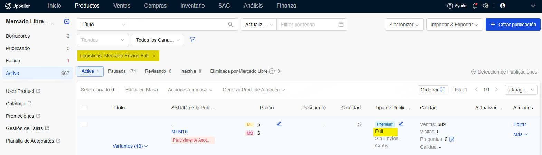Image resolution: width=542 pixels, height=155 pixels.
Task: Click the calendar icon in date filter
Action: point(341,25)
